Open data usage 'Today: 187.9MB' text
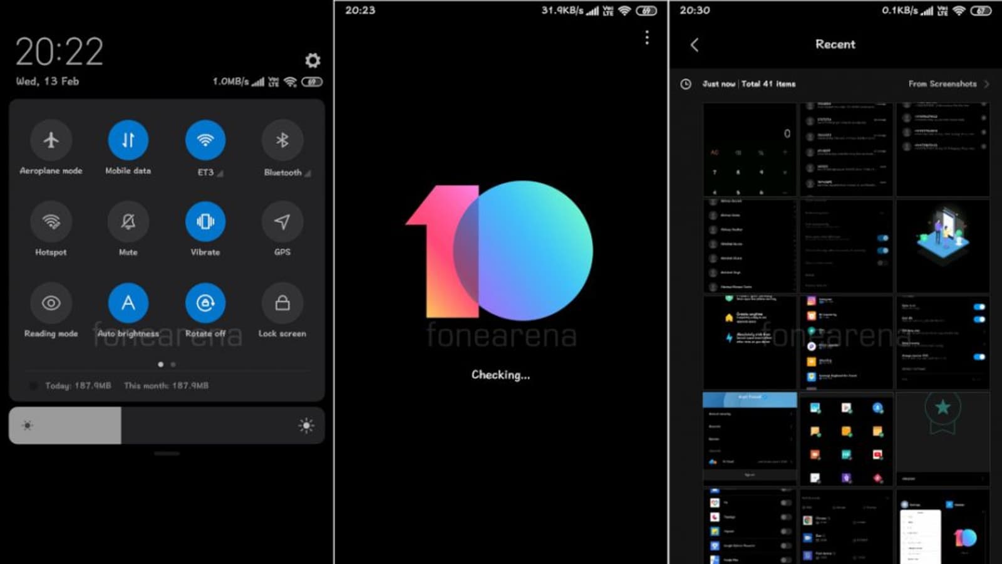This screenshot has width=1002, height=564. pyautogui.click(x=78, y=385)
